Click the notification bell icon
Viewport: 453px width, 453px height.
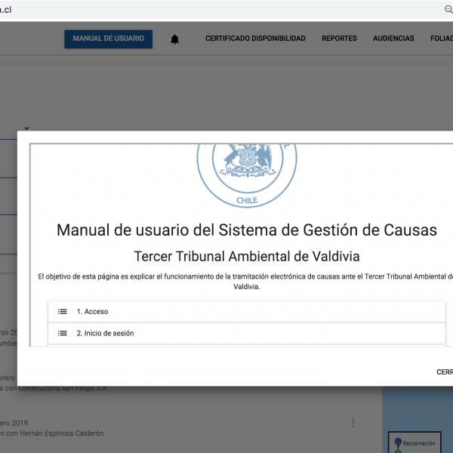[175, 39]
